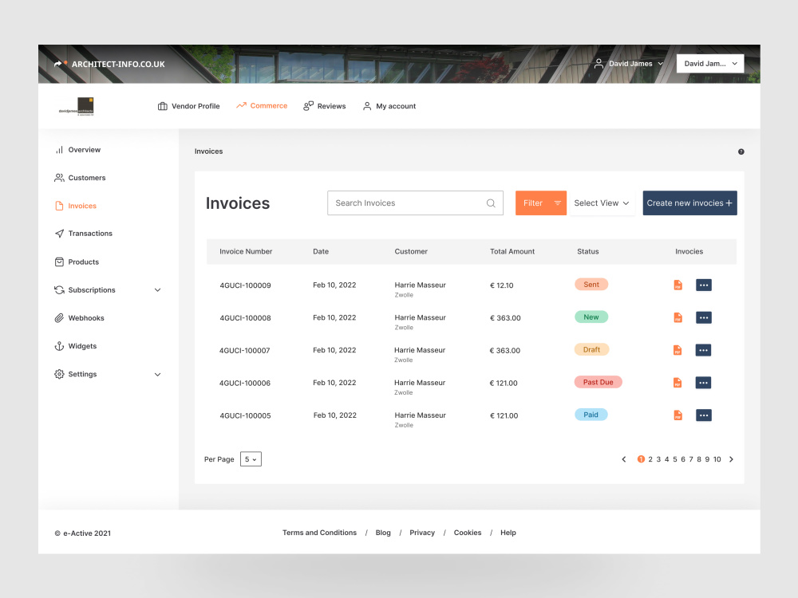
Task: Open Products in the sidebar
Action: coord(77,262)
